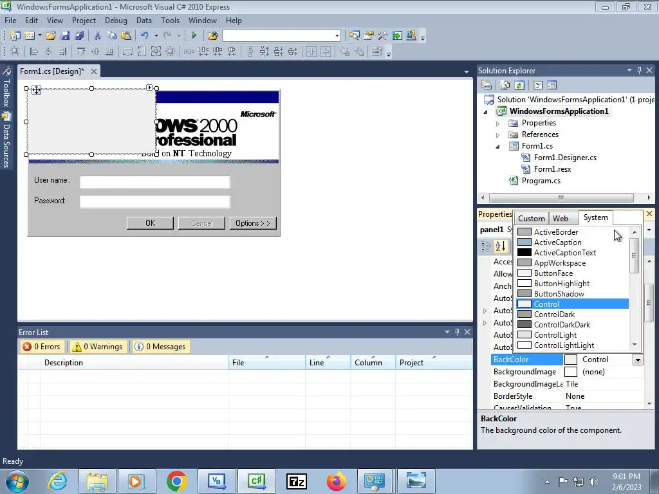Click the Center Horizontally layout icon
659x494 pixels.
(x=311, y=51)
